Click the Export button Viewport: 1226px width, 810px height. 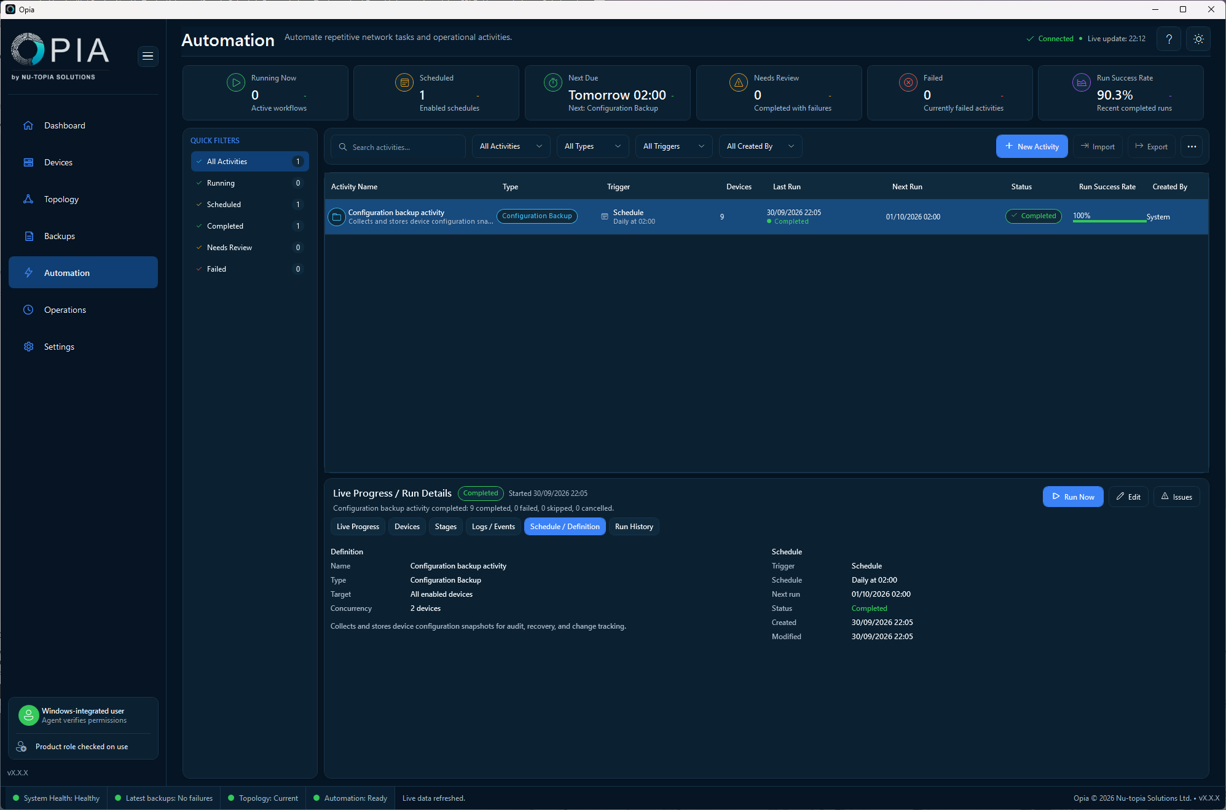pos(1151,146)
